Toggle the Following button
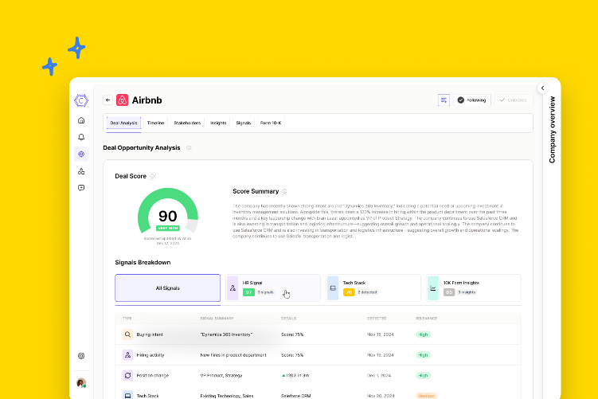This screenshot has width=598, height=399. 471,100
